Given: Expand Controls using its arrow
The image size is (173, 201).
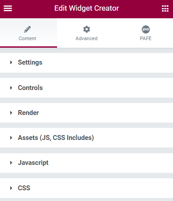Looking at the screenshot, I should 11,88.
